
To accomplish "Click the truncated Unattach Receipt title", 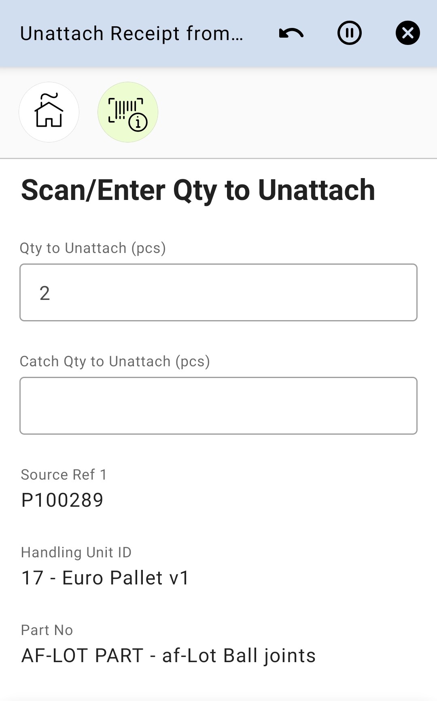I will 132,34.
